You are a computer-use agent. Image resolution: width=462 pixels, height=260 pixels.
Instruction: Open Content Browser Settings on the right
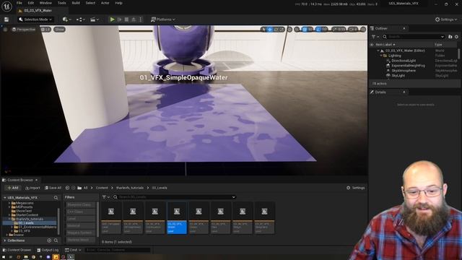point(356,188)
